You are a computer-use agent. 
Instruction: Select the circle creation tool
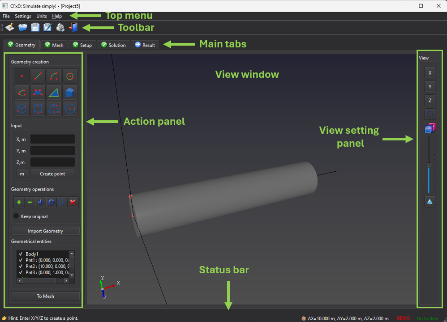pyautogui.click(x=69, y=76)
